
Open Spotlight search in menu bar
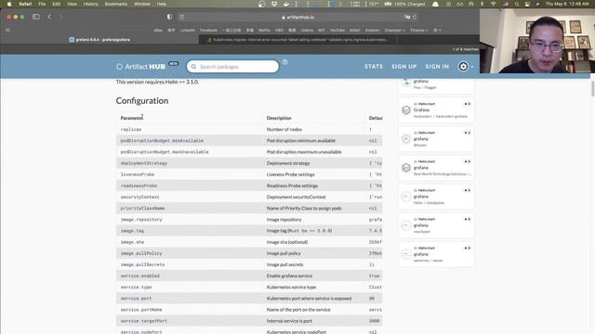pos(517,4)
